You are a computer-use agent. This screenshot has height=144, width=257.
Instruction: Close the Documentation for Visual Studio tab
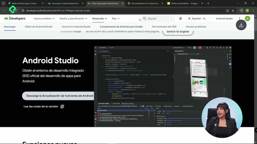[162, 3]
